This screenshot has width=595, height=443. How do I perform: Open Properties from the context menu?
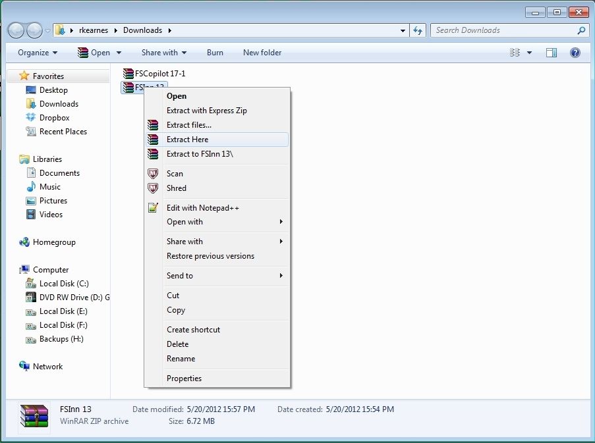(x=217, y=378)
